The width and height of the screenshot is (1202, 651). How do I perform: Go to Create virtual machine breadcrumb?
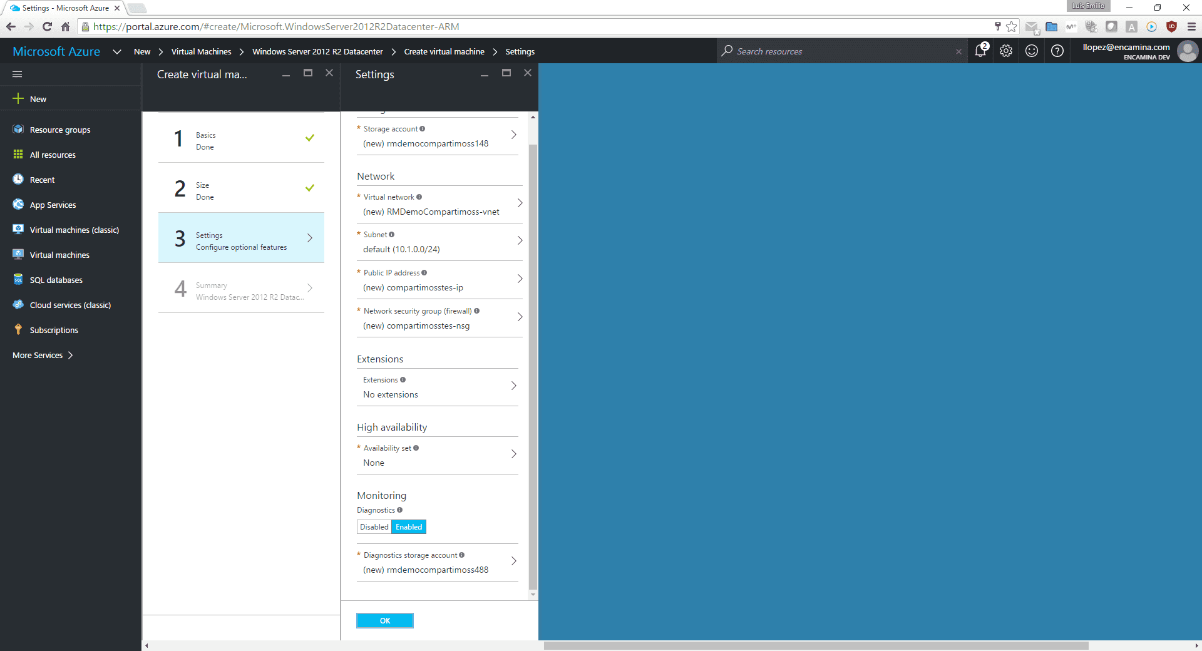click(x=444, y=51)
